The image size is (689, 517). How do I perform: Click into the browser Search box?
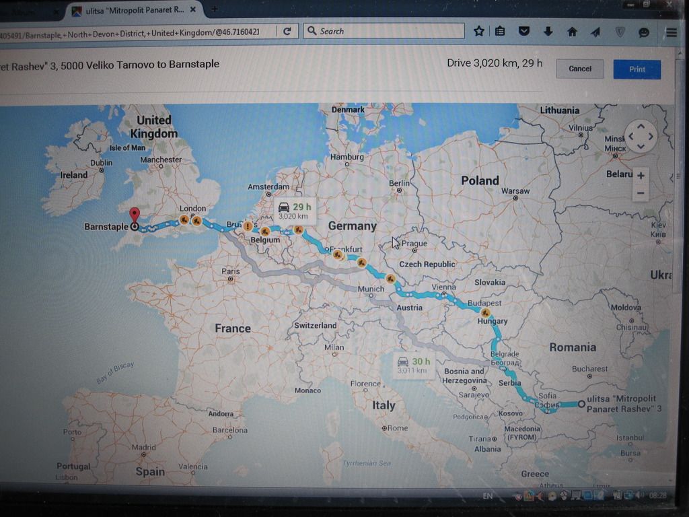pyautogui.click(x=384, y=31)
